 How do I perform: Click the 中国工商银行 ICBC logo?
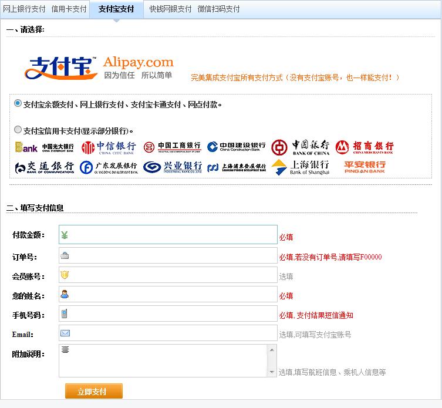tap(172, 147)
